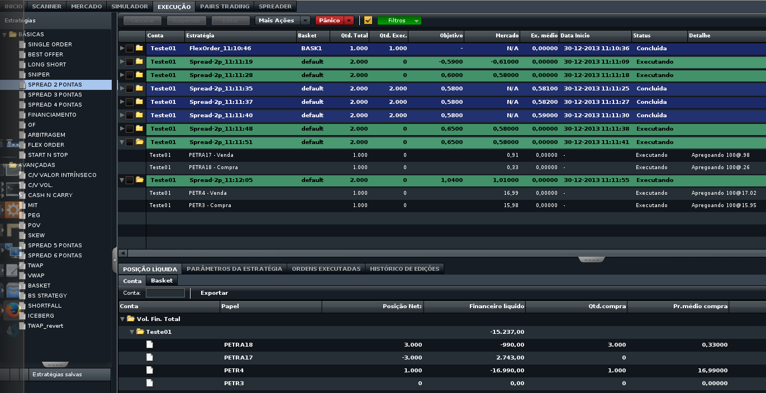Click the Firefox icon in the dock
766x393 pixels.
coord(12,310)
